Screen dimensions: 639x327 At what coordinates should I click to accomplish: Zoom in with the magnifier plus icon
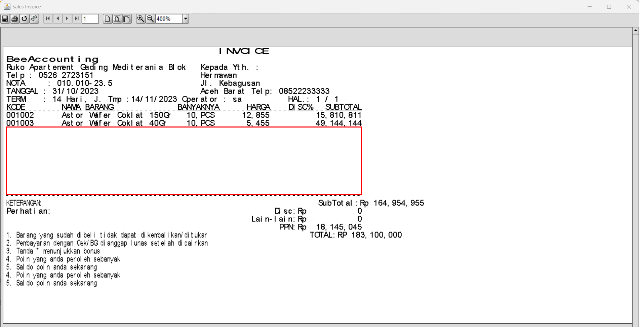point(141,19)
